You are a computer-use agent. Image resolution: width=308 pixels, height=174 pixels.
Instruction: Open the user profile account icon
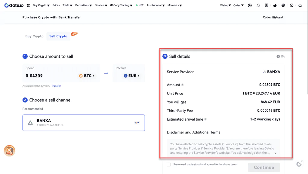[x=250, y=5]
